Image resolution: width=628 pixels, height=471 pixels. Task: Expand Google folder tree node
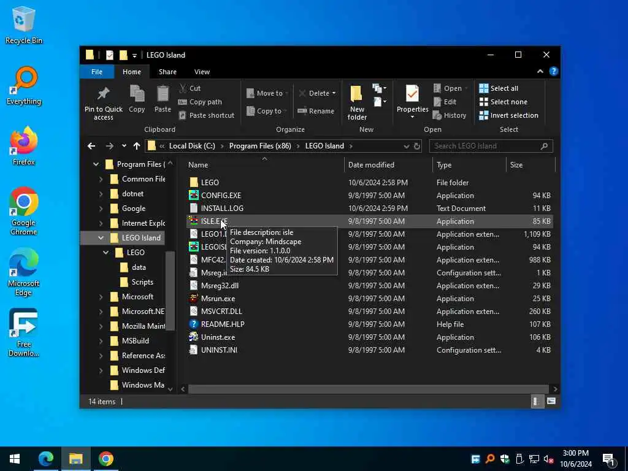click(101, 209)
